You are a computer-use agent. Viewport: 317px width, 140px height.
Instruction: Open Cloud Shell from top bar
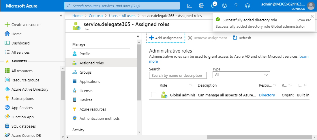[x=190, y=6]
